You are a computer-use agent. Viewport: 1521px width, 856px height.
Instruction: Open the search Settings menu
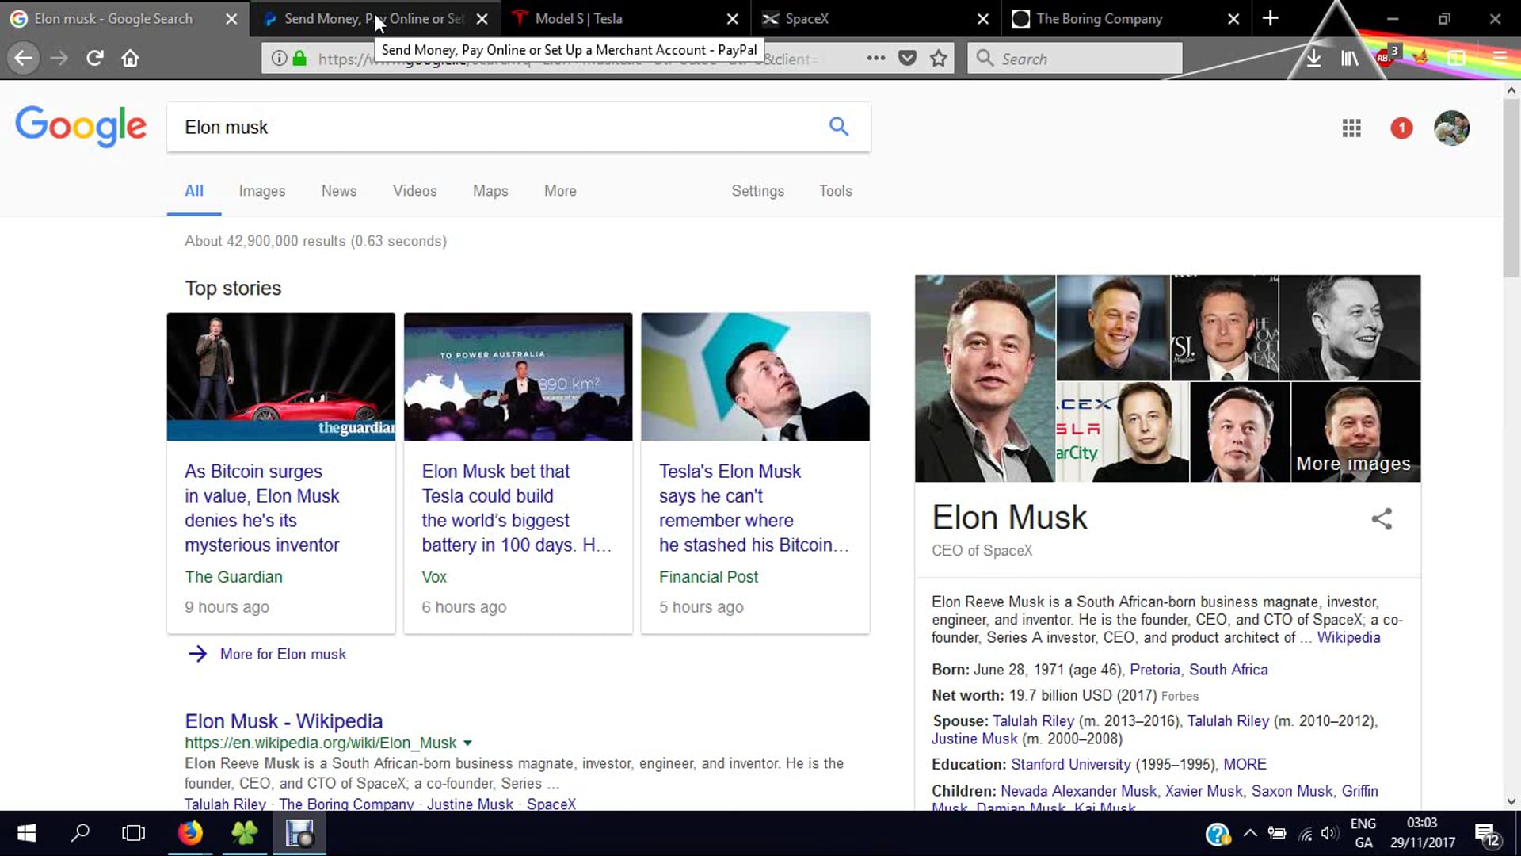coord(757,191)
